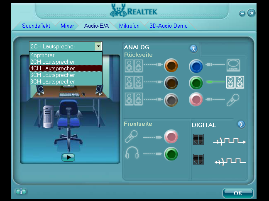Viewport: 269px width, 201px height.
Task: Play the speaker test with play button
Action: pyautogui.click(x=68, y=158)
